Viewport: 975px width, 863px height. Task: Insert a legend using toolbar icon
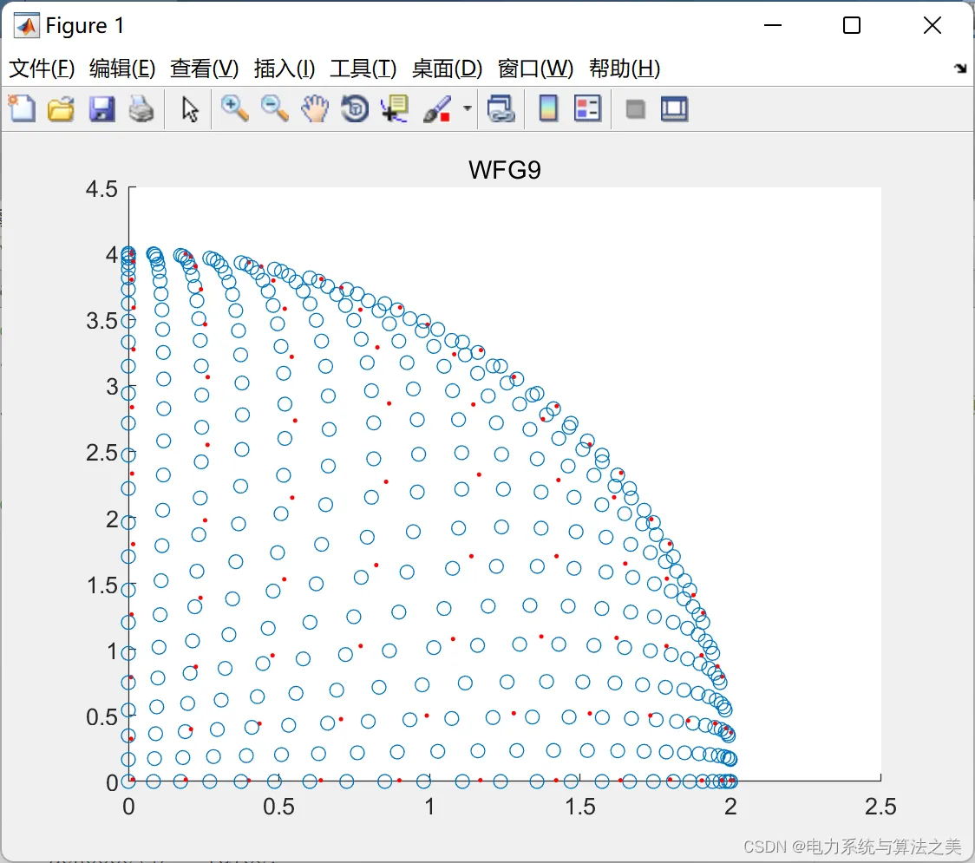[x=587, y=108]
